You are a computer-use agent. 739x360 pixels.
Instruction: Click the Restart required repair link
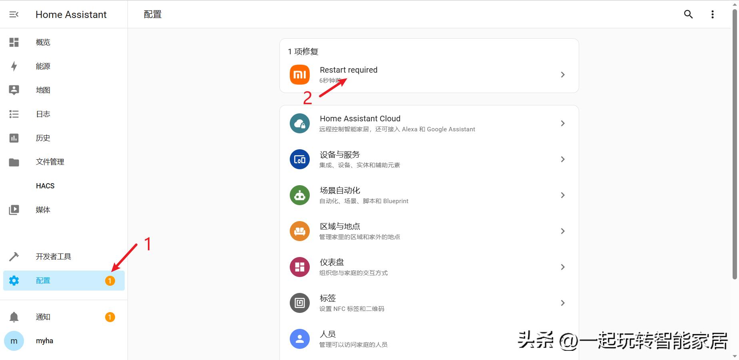[x=349, y=69]
